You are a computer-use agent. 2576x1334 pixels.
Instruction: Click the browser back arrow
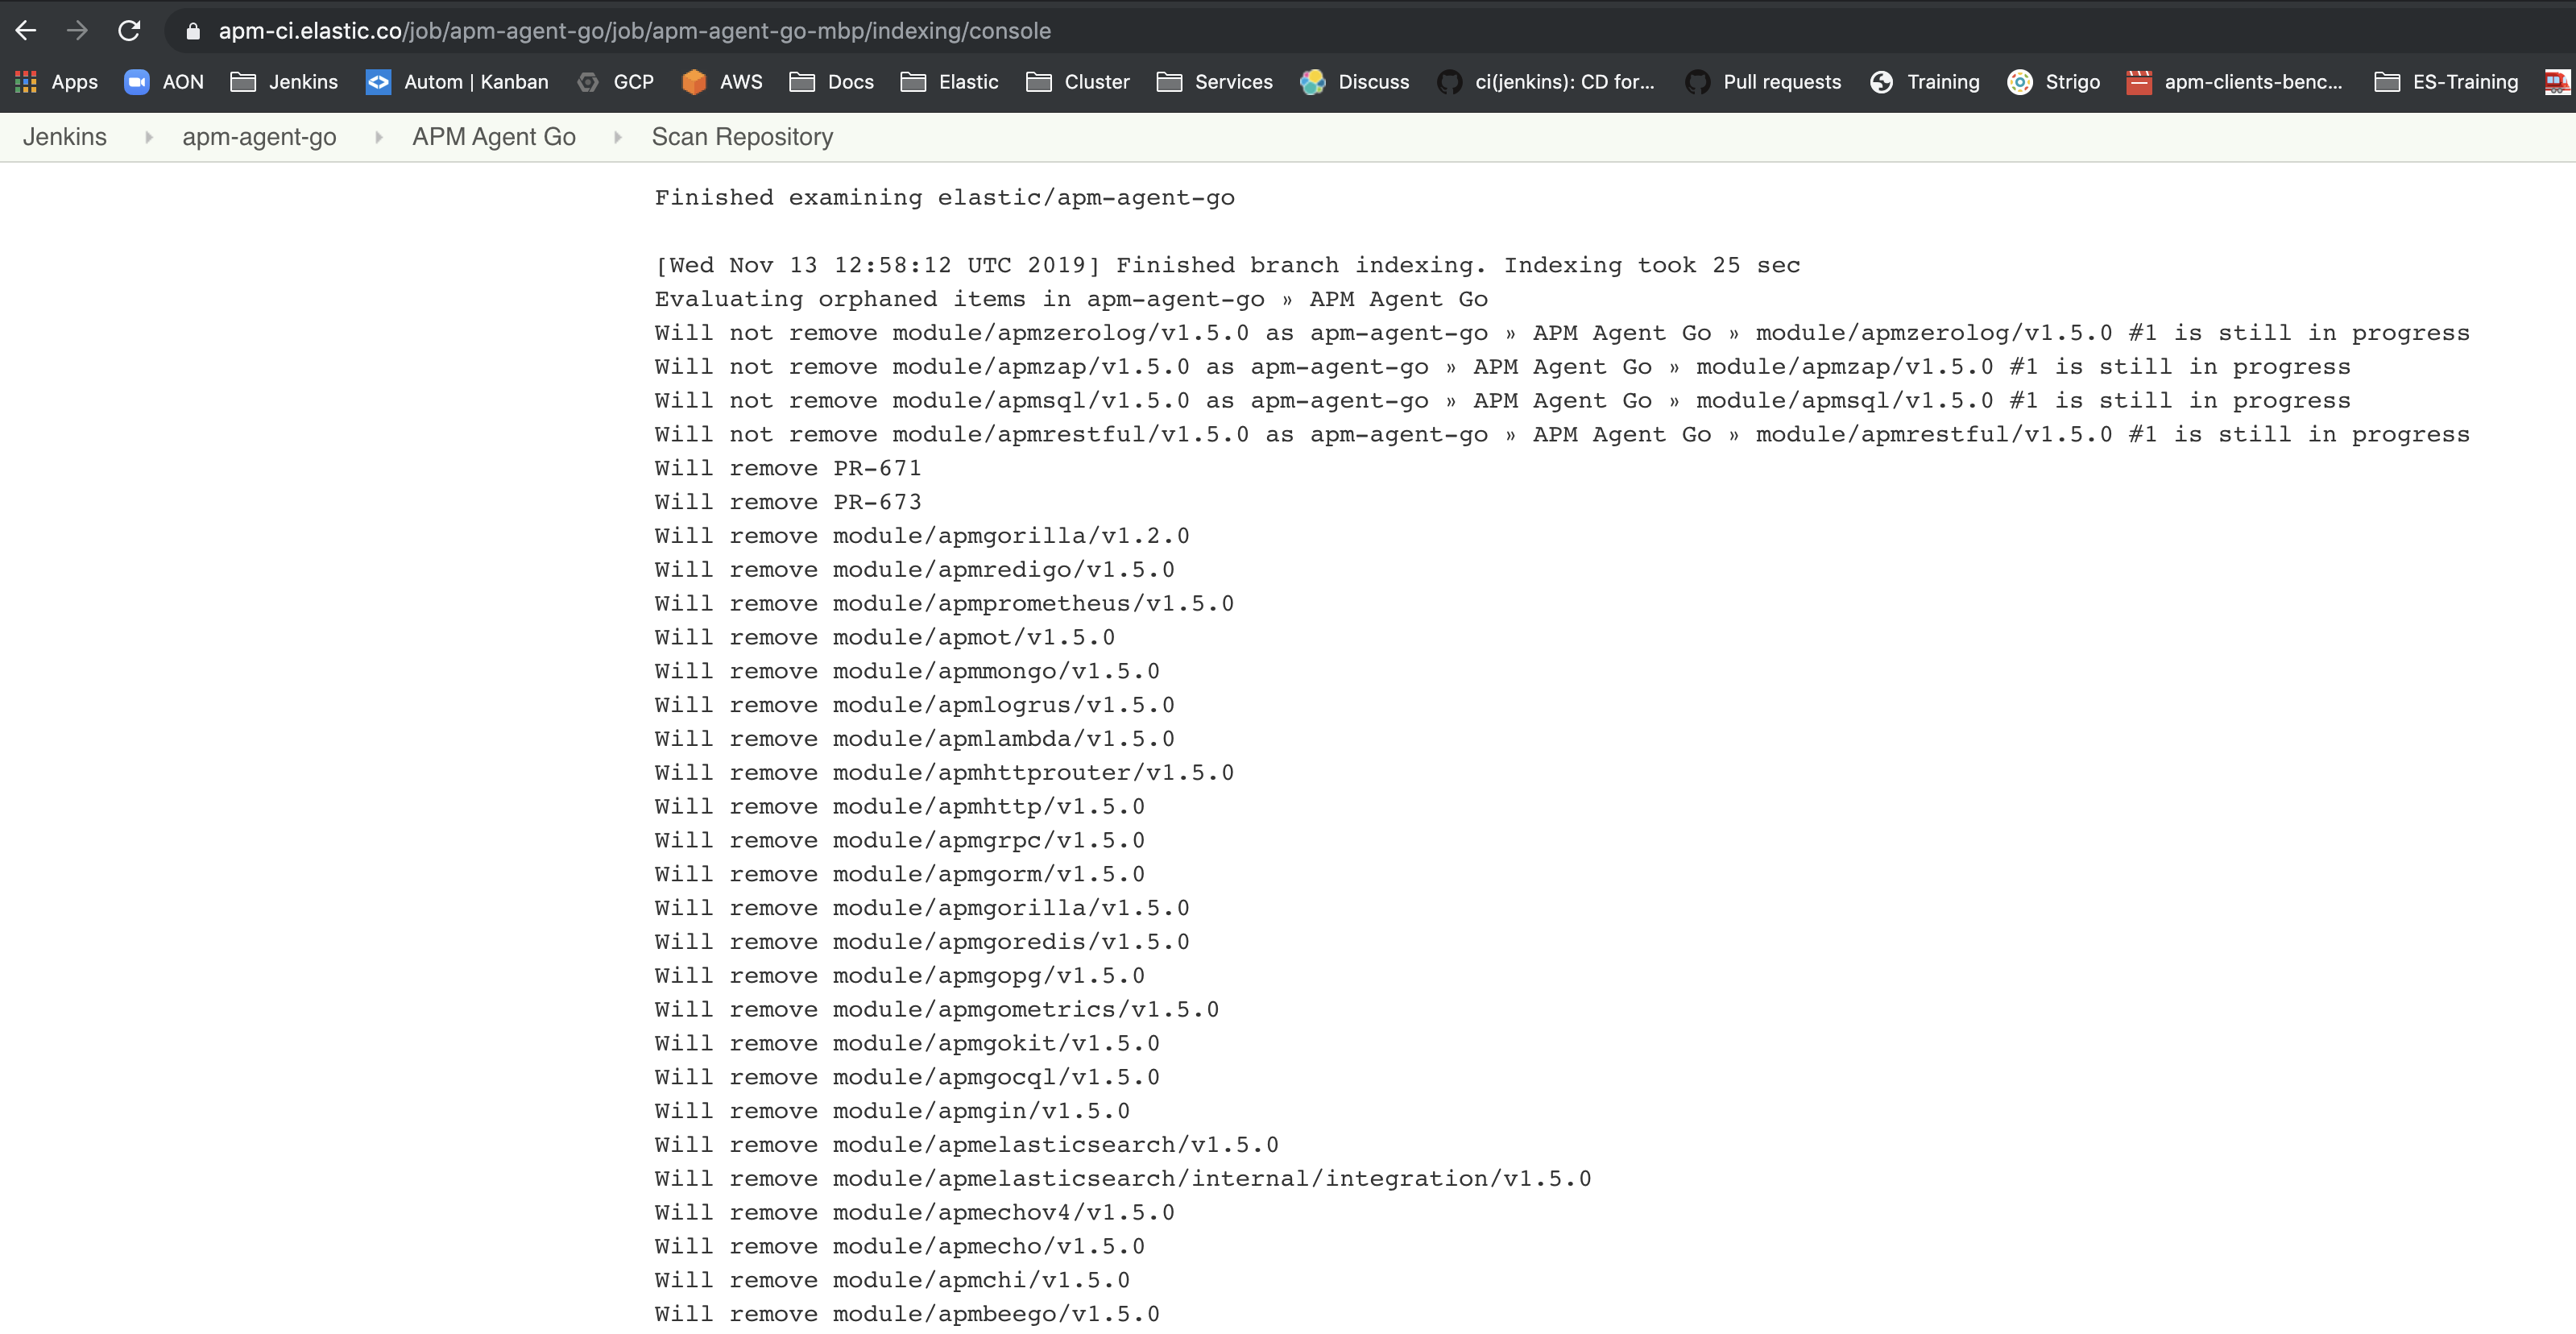coord(26,30)
